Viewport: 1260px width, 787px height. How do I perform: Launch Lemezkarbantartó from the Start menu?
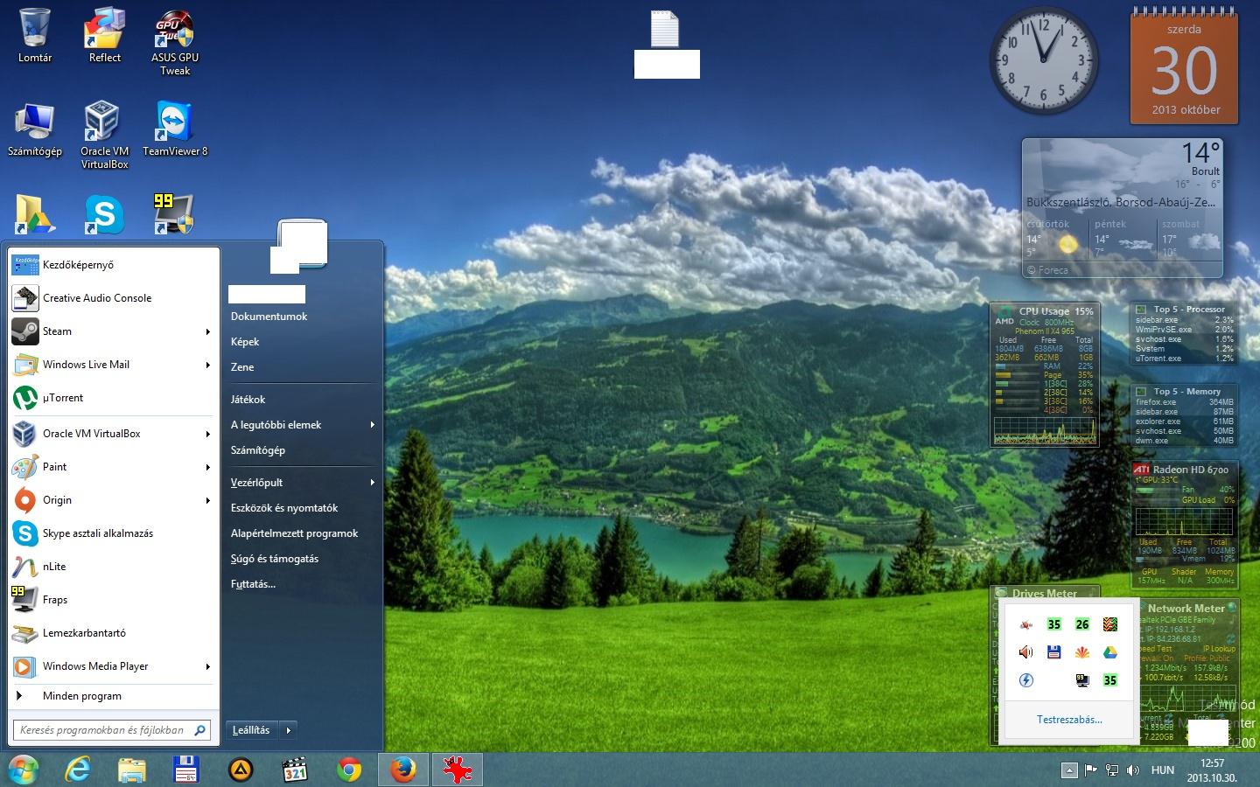click(x=113, y=633)
